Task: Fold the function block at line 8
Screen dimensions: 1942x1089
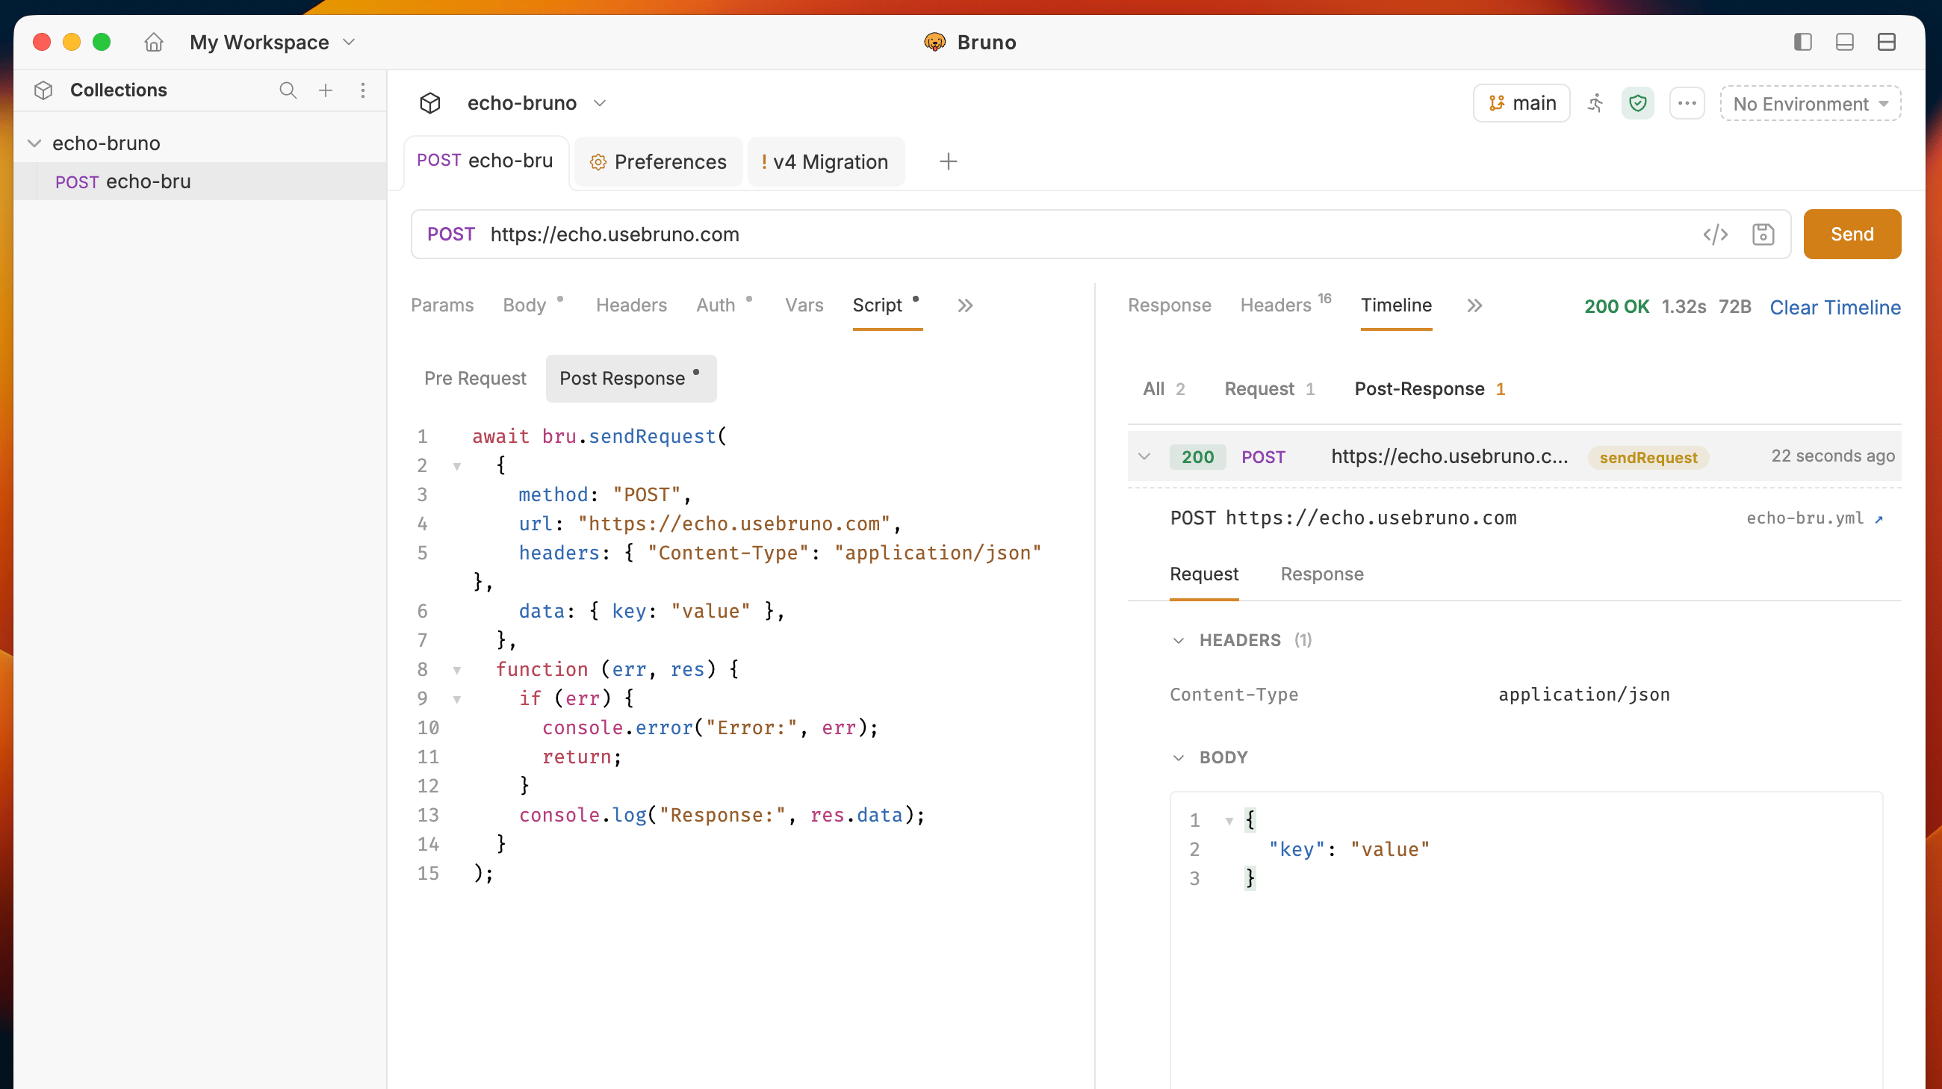Action: [x=456, y=670]
